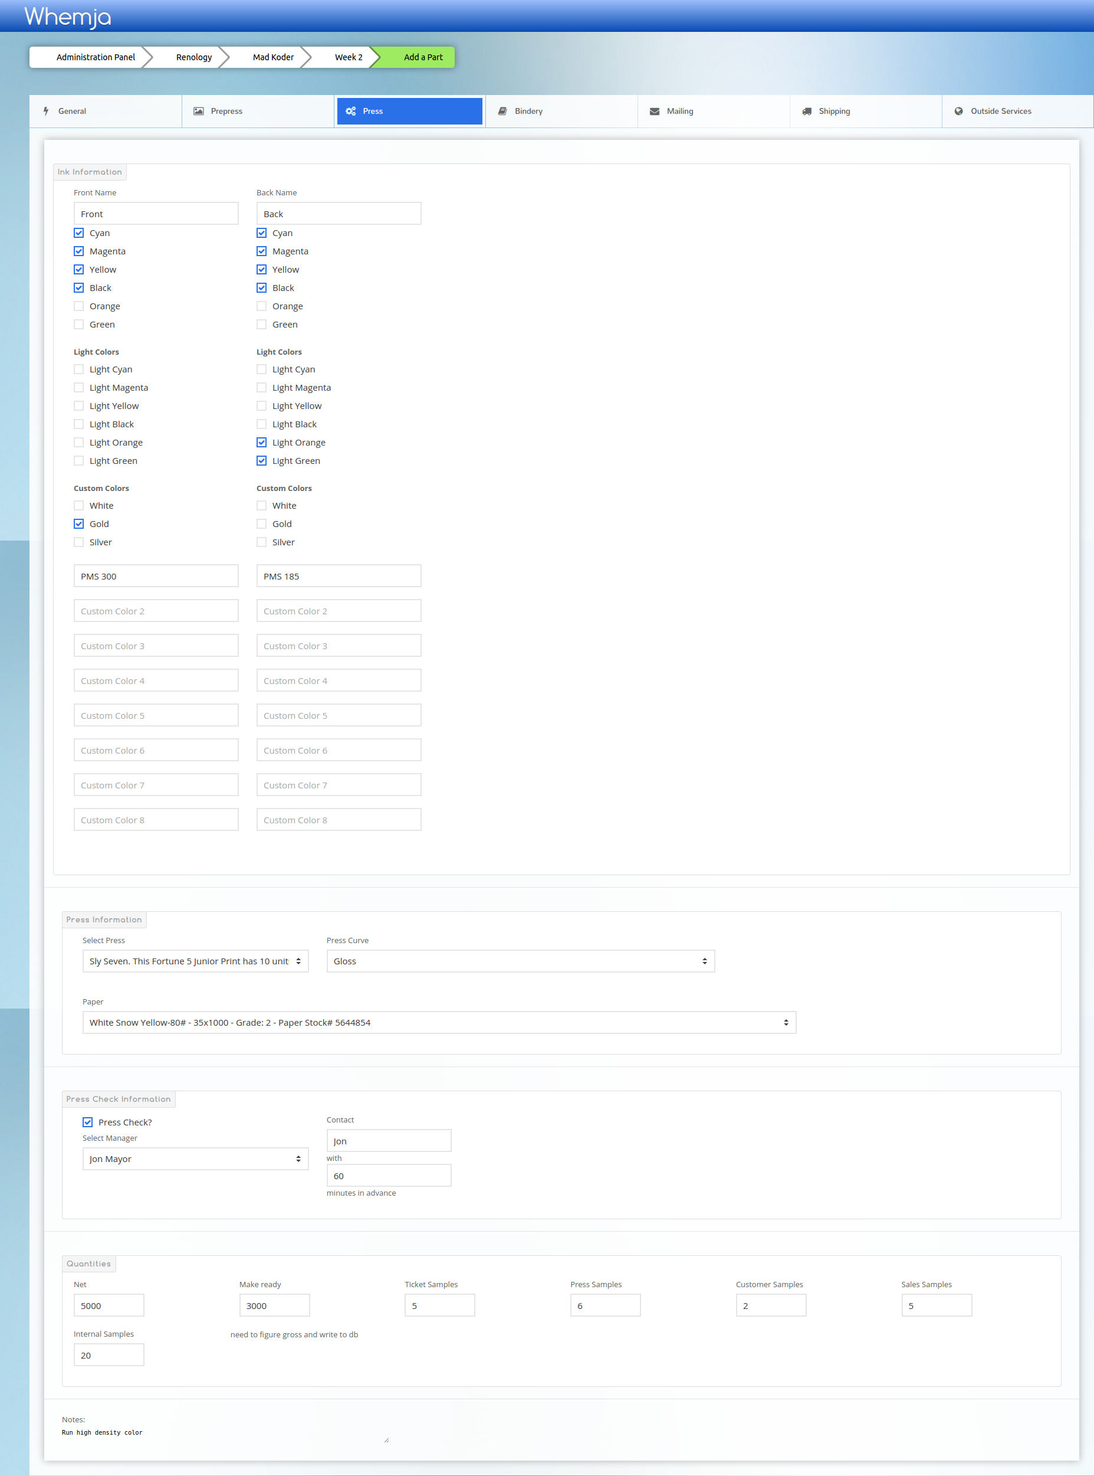Uncheck the front Gold custom color
The height and width of the screenshot is (1476, 1094).
(x=79, y=523)
